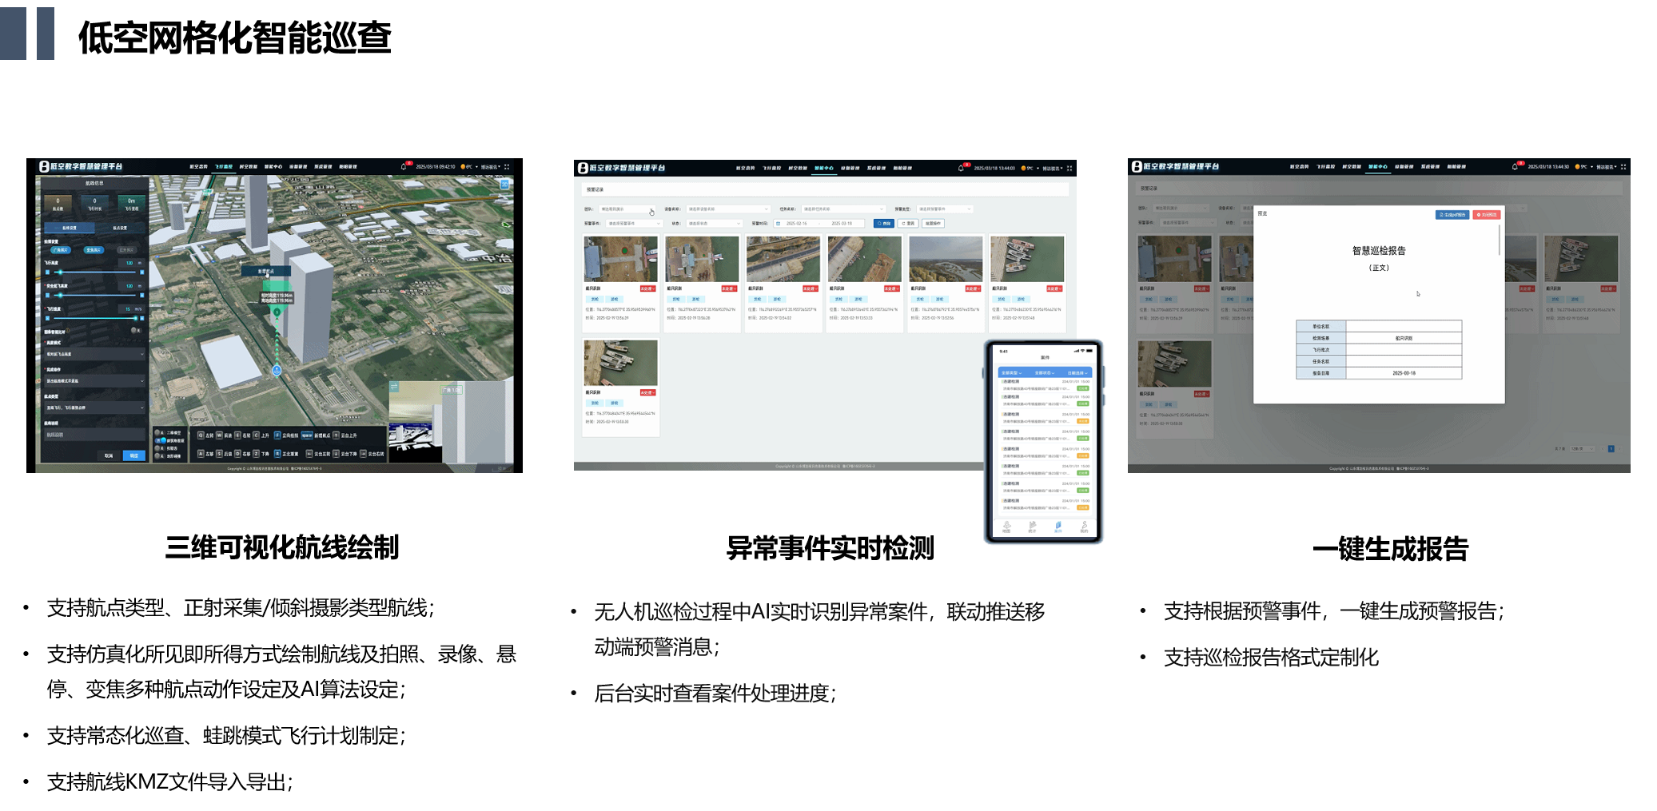Toggle the first camera lens chip in the route panel
Viewport: 1657px width, 811px height.
[62, 250]
